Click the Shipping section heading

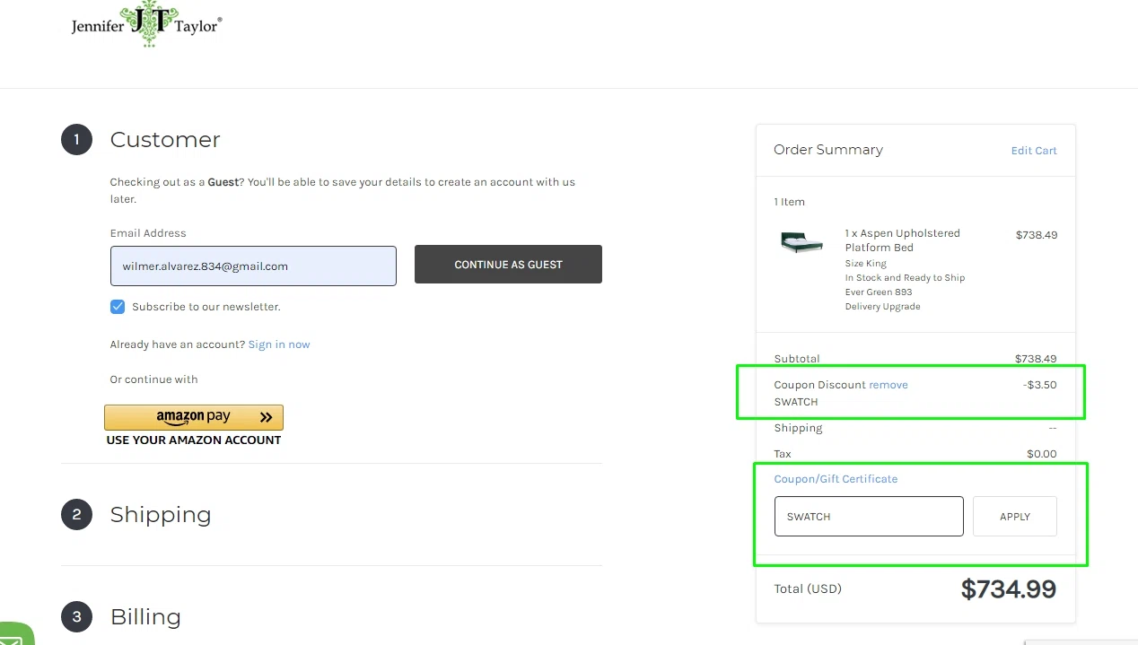(161, 515)
